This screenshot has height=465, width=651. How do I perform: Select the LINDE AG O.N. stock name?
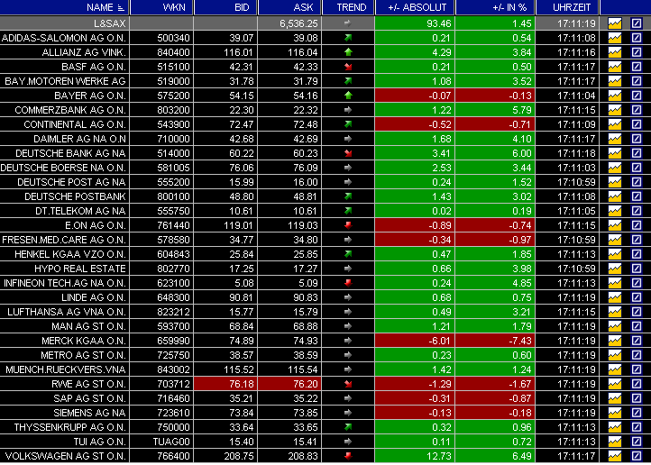pyautogui.click(x=94, y=297)
